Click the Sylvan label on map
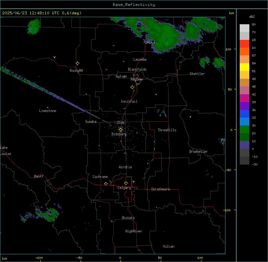The image size is (268, 262). 121,76
